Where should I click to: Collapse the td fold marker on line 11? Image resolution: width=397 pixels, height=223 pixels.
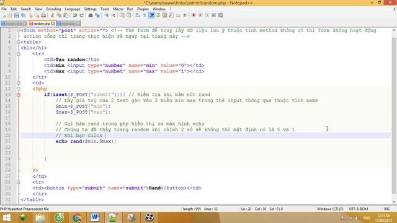[19, 83]
